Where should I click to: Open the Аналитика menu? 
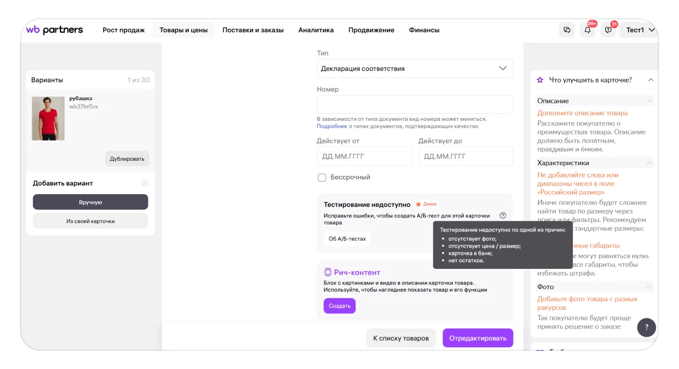point(316,30)
